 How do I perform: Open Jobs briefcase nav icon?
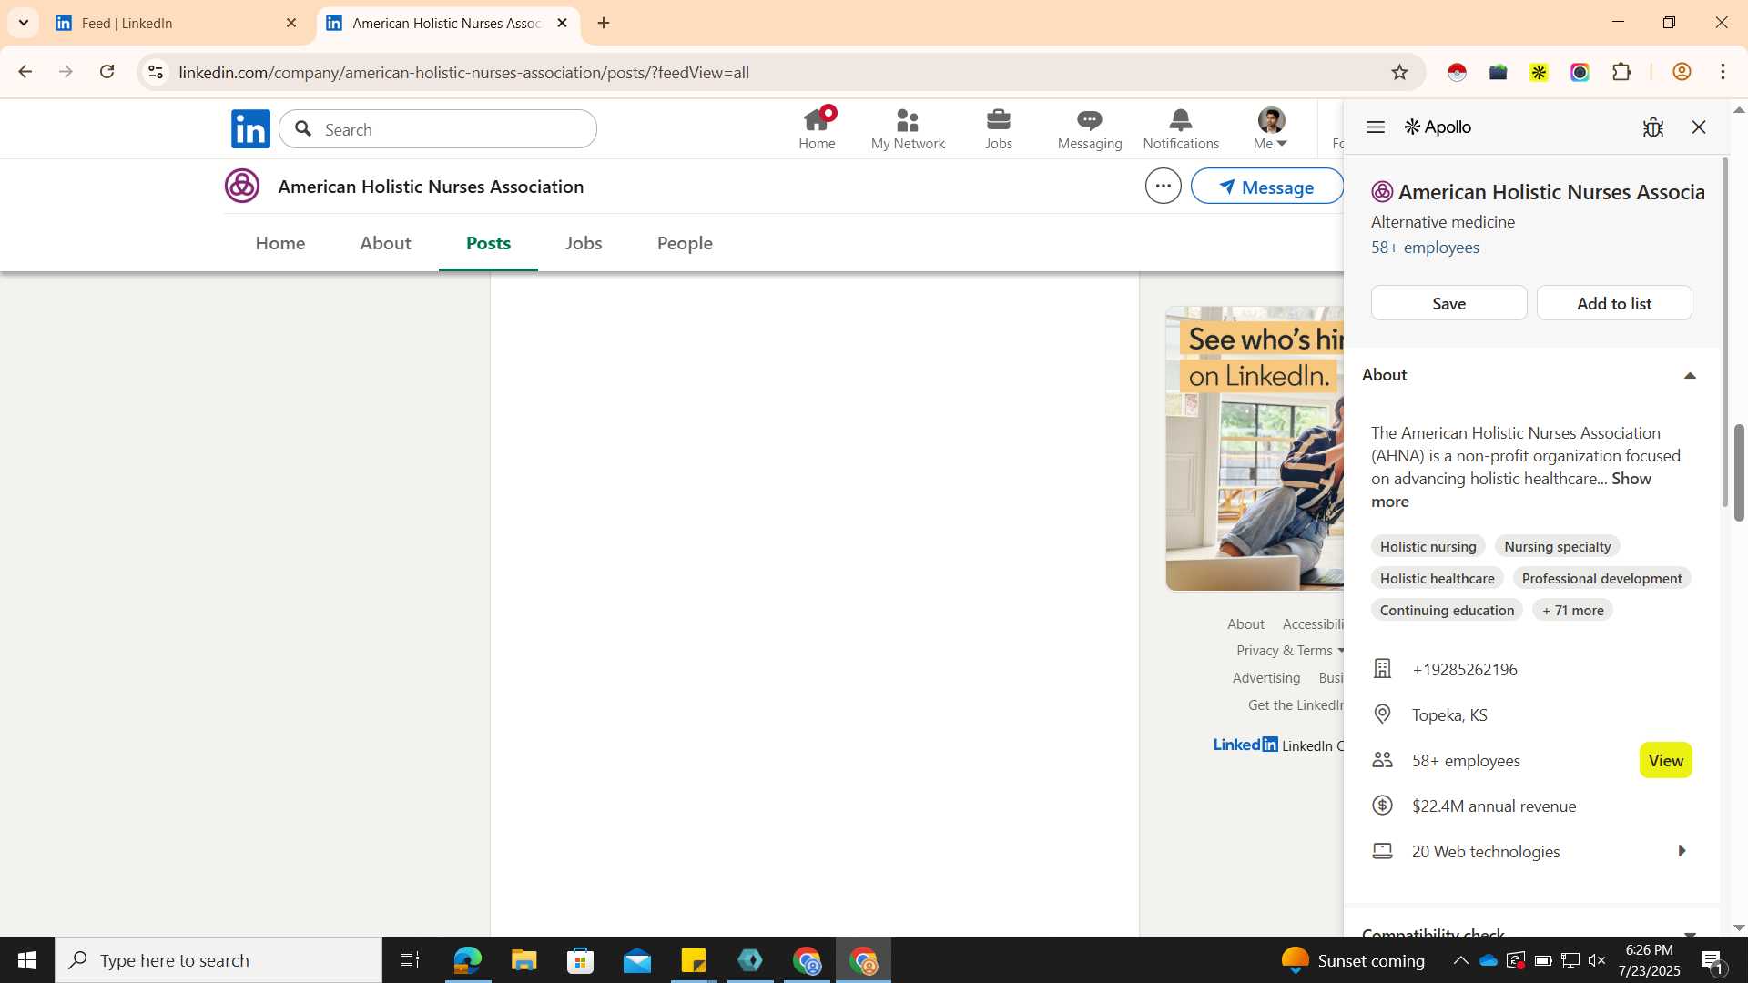999,128
